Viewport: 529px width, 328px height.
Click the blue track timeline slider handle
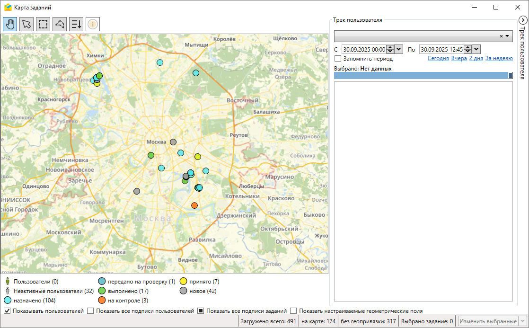(511, 75)
